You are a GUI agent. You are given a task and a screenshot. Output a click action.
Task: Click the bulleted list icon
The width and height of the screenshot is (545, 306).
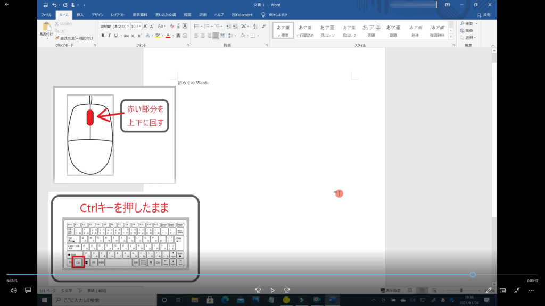[197, 26]
